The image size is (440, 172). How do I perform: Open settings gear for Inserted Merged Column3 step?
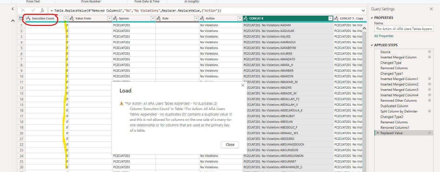click(x=429, y=90)
